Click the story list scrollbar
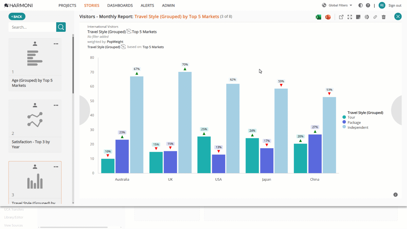The image size is (407, 229). coord(73,65)
